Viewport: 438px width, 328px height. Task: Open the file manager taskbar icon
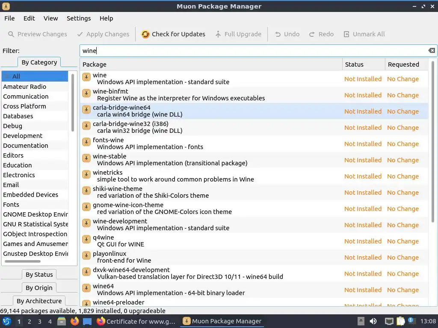click(x=62, y=321)
